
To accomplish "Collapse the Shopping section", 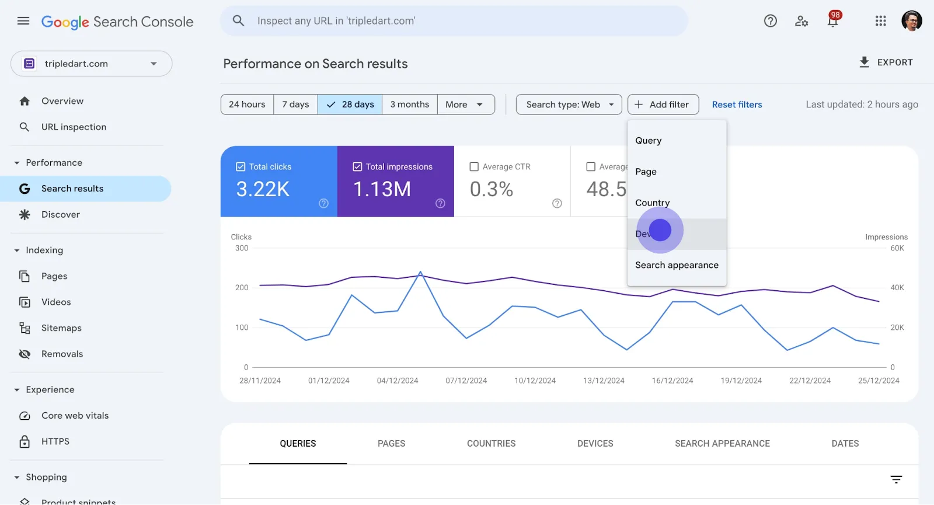I will (17, 478).
